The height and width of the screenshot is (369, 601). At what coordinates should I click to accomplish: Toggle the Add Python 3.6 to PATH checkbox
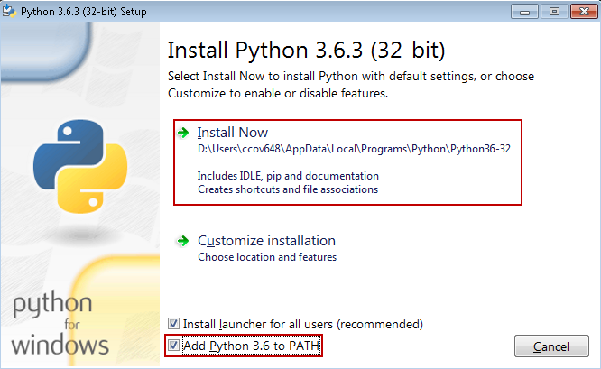coord(173,346)
